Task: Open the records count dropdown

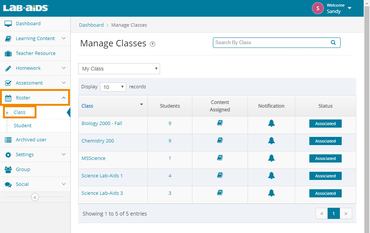Action: point(113,86)
